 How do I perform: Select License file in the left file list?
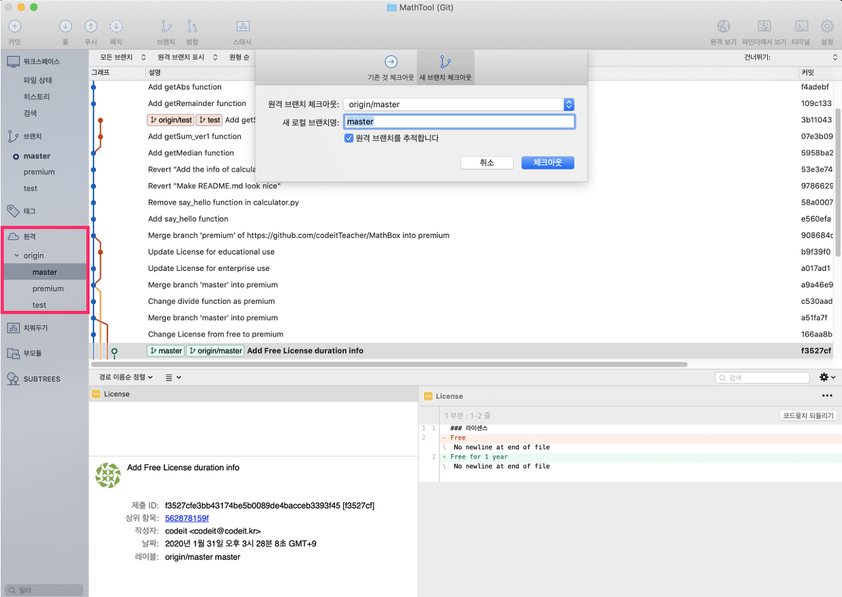click(x=253, y=394)
